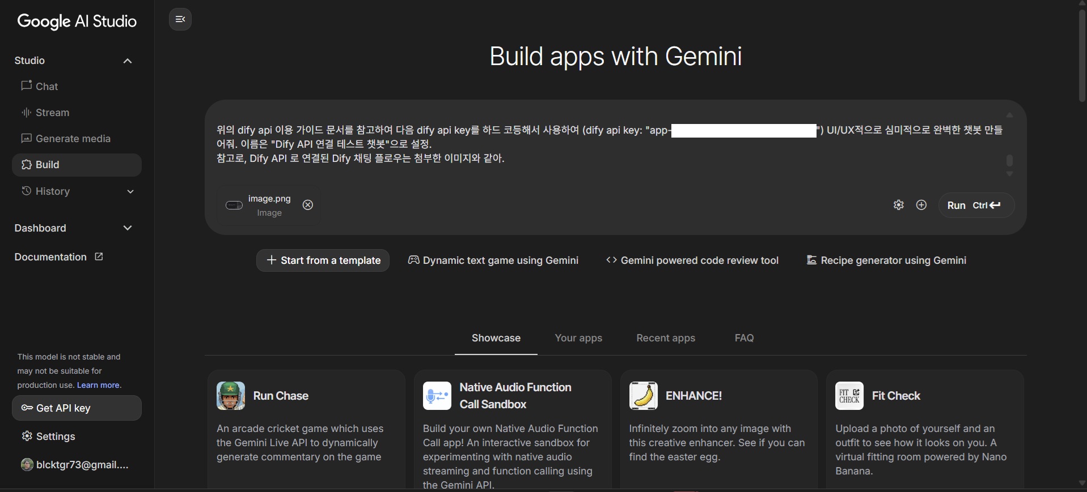
Task: Click inside the prompt text area
Action: pyautogui.click(x=610, y=144)
